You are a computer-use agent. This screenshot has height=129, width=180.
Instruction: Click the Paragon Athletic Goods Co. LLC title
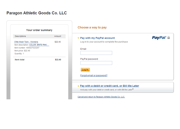37,13
